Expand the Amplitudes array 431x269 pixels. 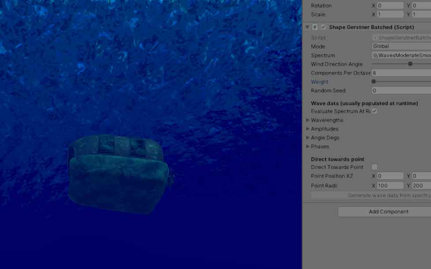(x=307, y=129)
